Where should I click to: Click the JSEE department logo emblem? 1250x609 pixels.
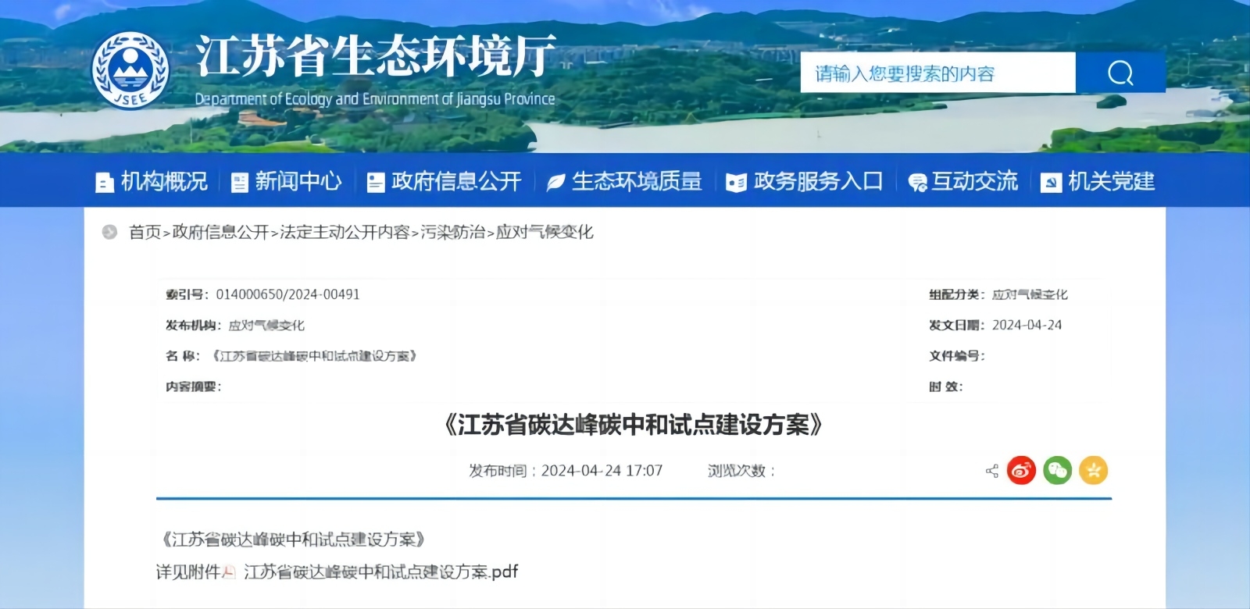130,70
